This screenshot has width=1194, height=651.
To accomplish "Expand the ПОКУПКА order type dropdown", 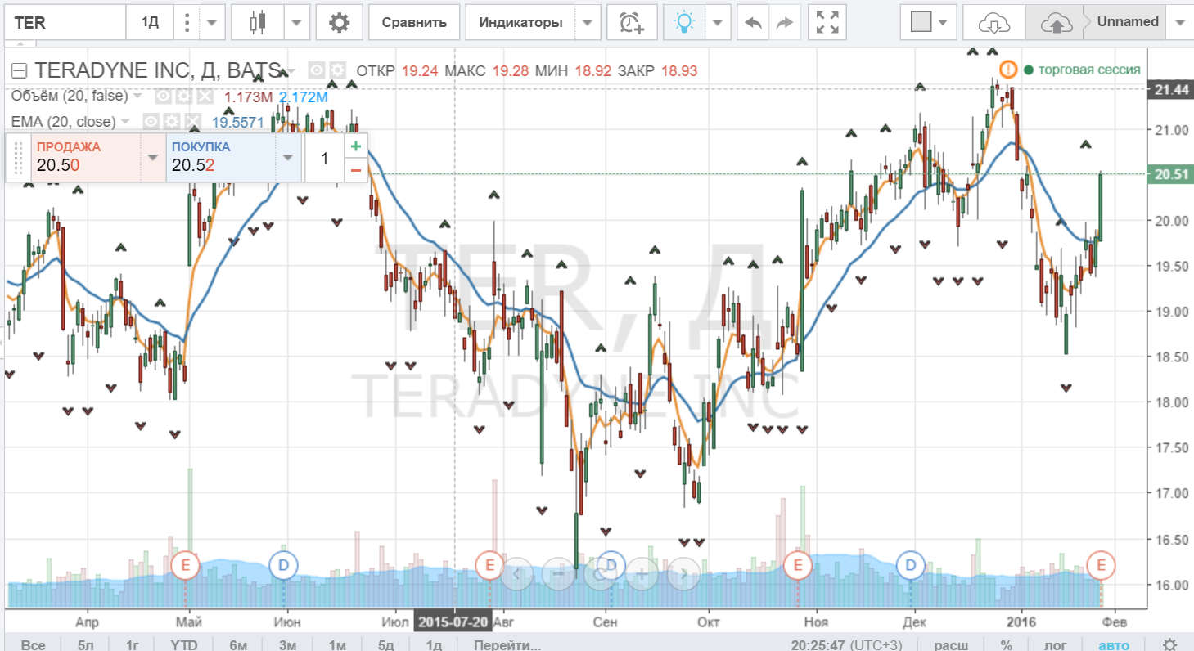I will 287,158.
